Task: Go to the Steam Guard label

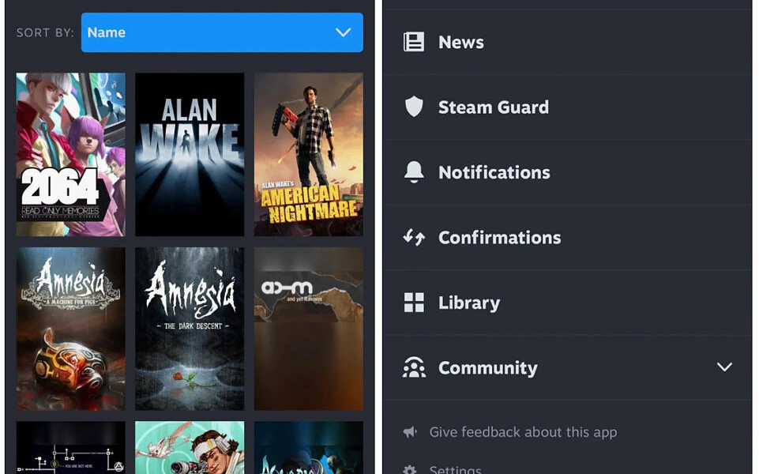Action: click(x=494, y=107)
